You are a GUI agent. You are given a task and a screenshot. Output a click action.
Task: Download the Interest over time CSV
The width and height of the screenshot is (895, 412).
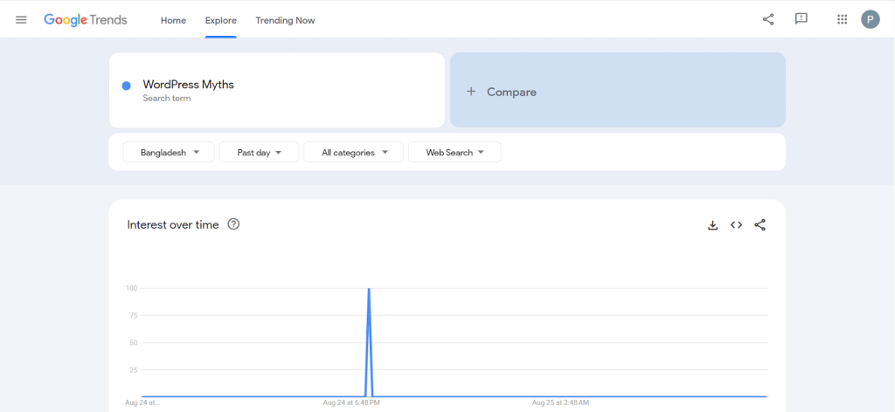712,225
